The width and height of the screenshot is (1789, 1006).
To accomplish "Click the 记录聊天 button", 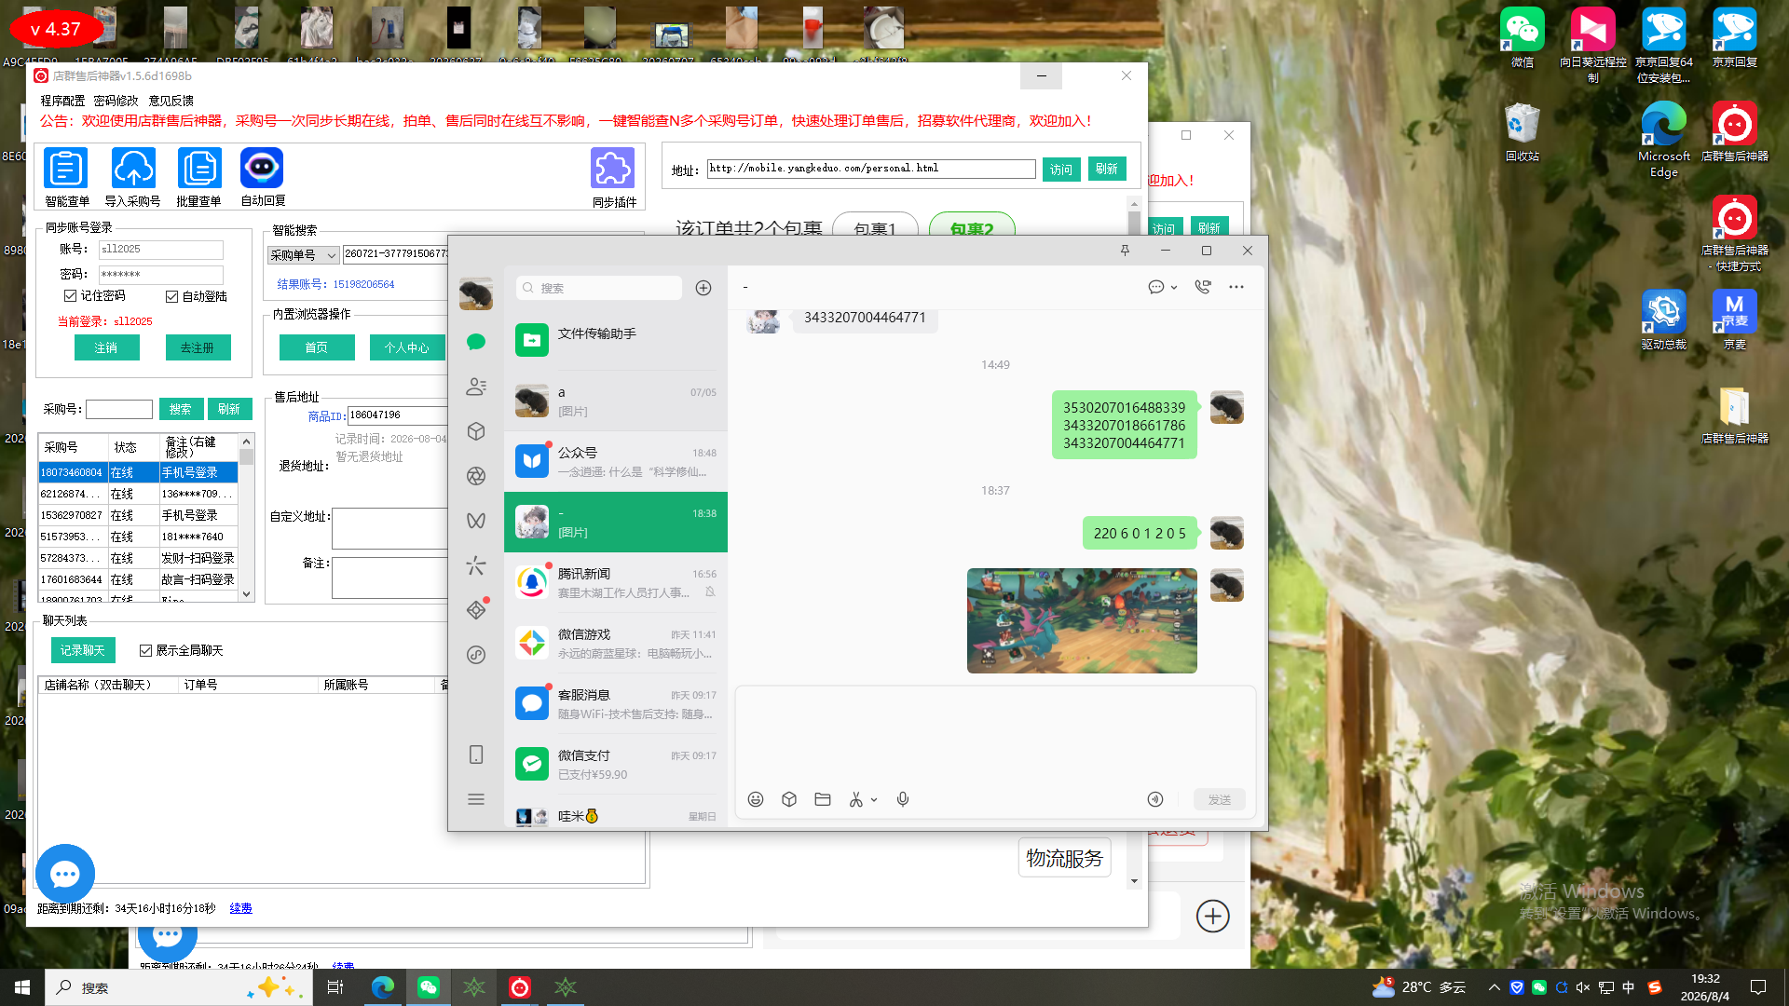I will [83, 650].
